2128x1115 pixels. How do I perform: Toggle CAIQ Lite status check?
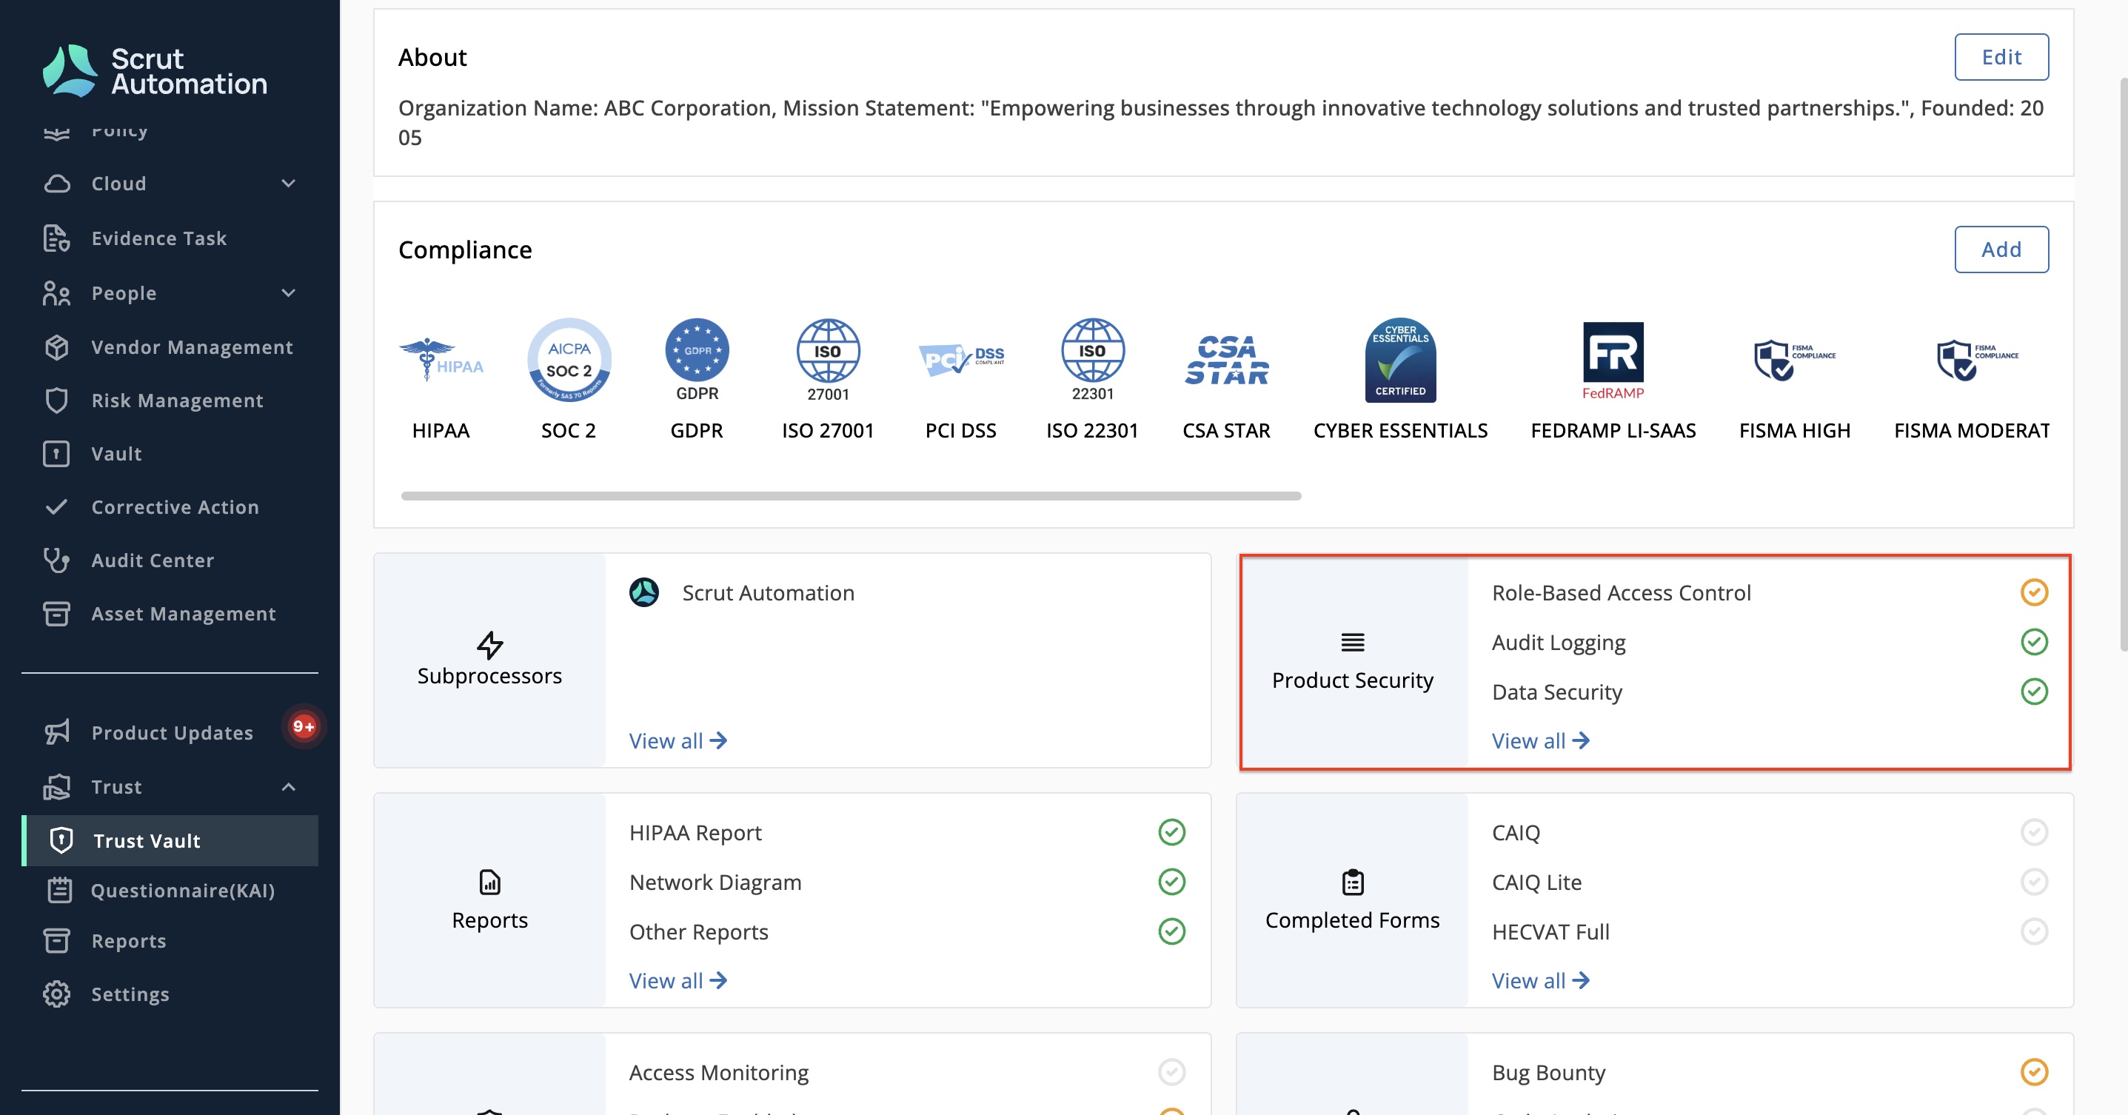click(x=2034, y=881)
